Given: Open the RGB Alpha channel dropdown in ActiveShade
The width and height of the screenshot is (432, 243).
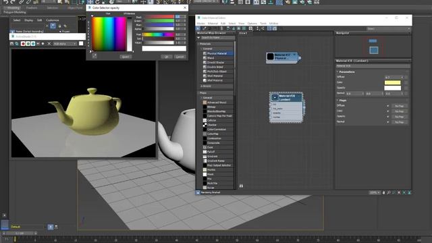Looking at the screenshot, I should tap(65, 44).
